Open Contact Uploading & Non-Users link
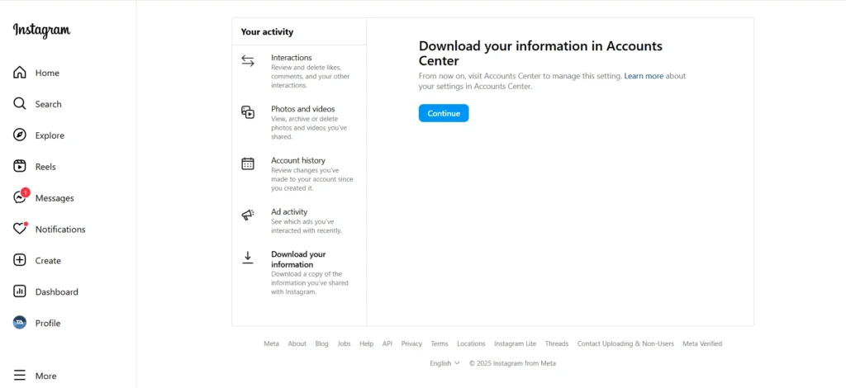Image resolution: width=846 pixels, height=388 pixels. point(625,343)
